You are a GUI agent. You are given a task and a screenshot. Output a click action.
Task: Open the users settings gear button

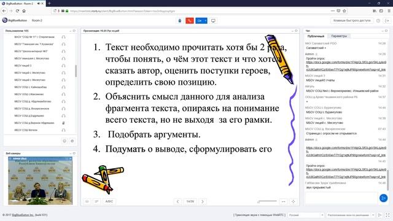[x=72, y=141]
